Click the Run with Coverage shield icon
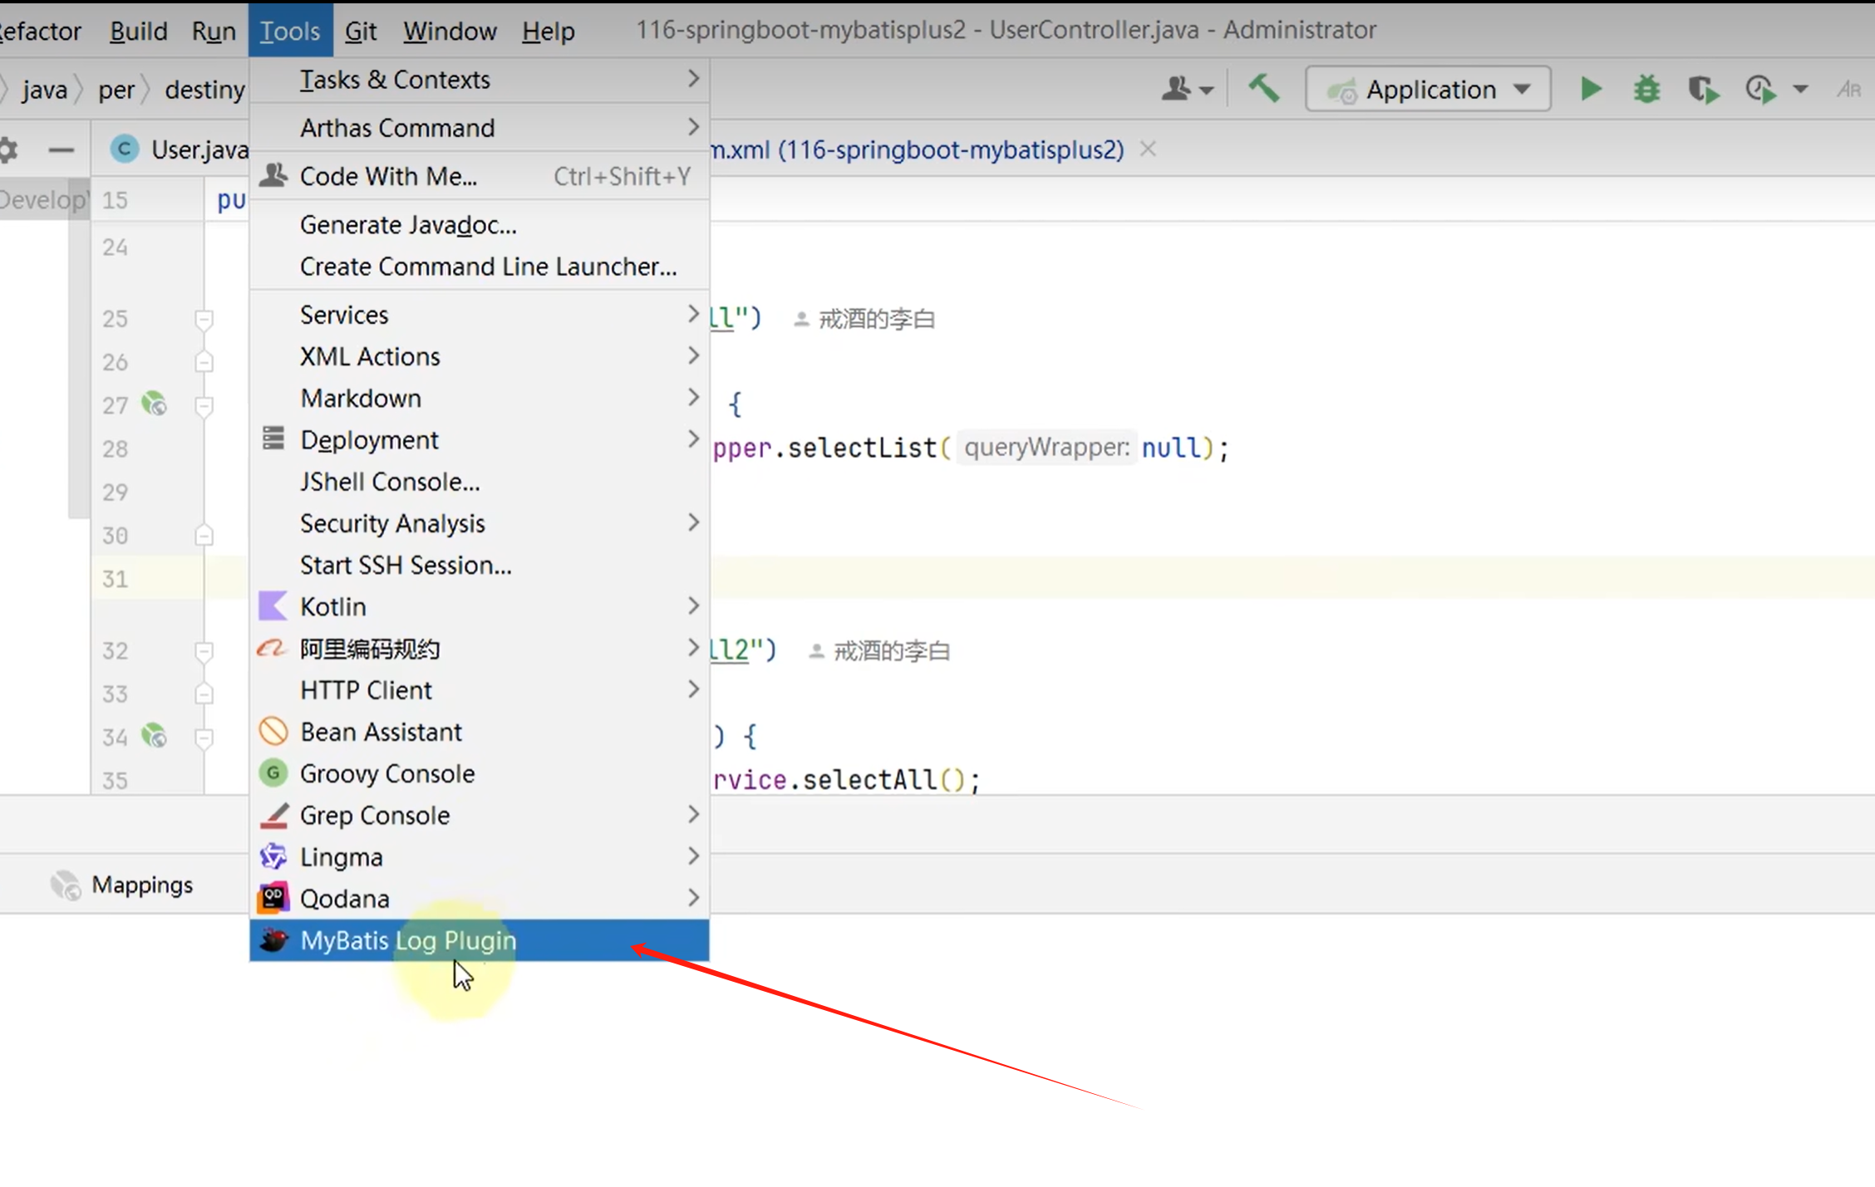The image size is (1875, 1187). (x=1703, y=89)
